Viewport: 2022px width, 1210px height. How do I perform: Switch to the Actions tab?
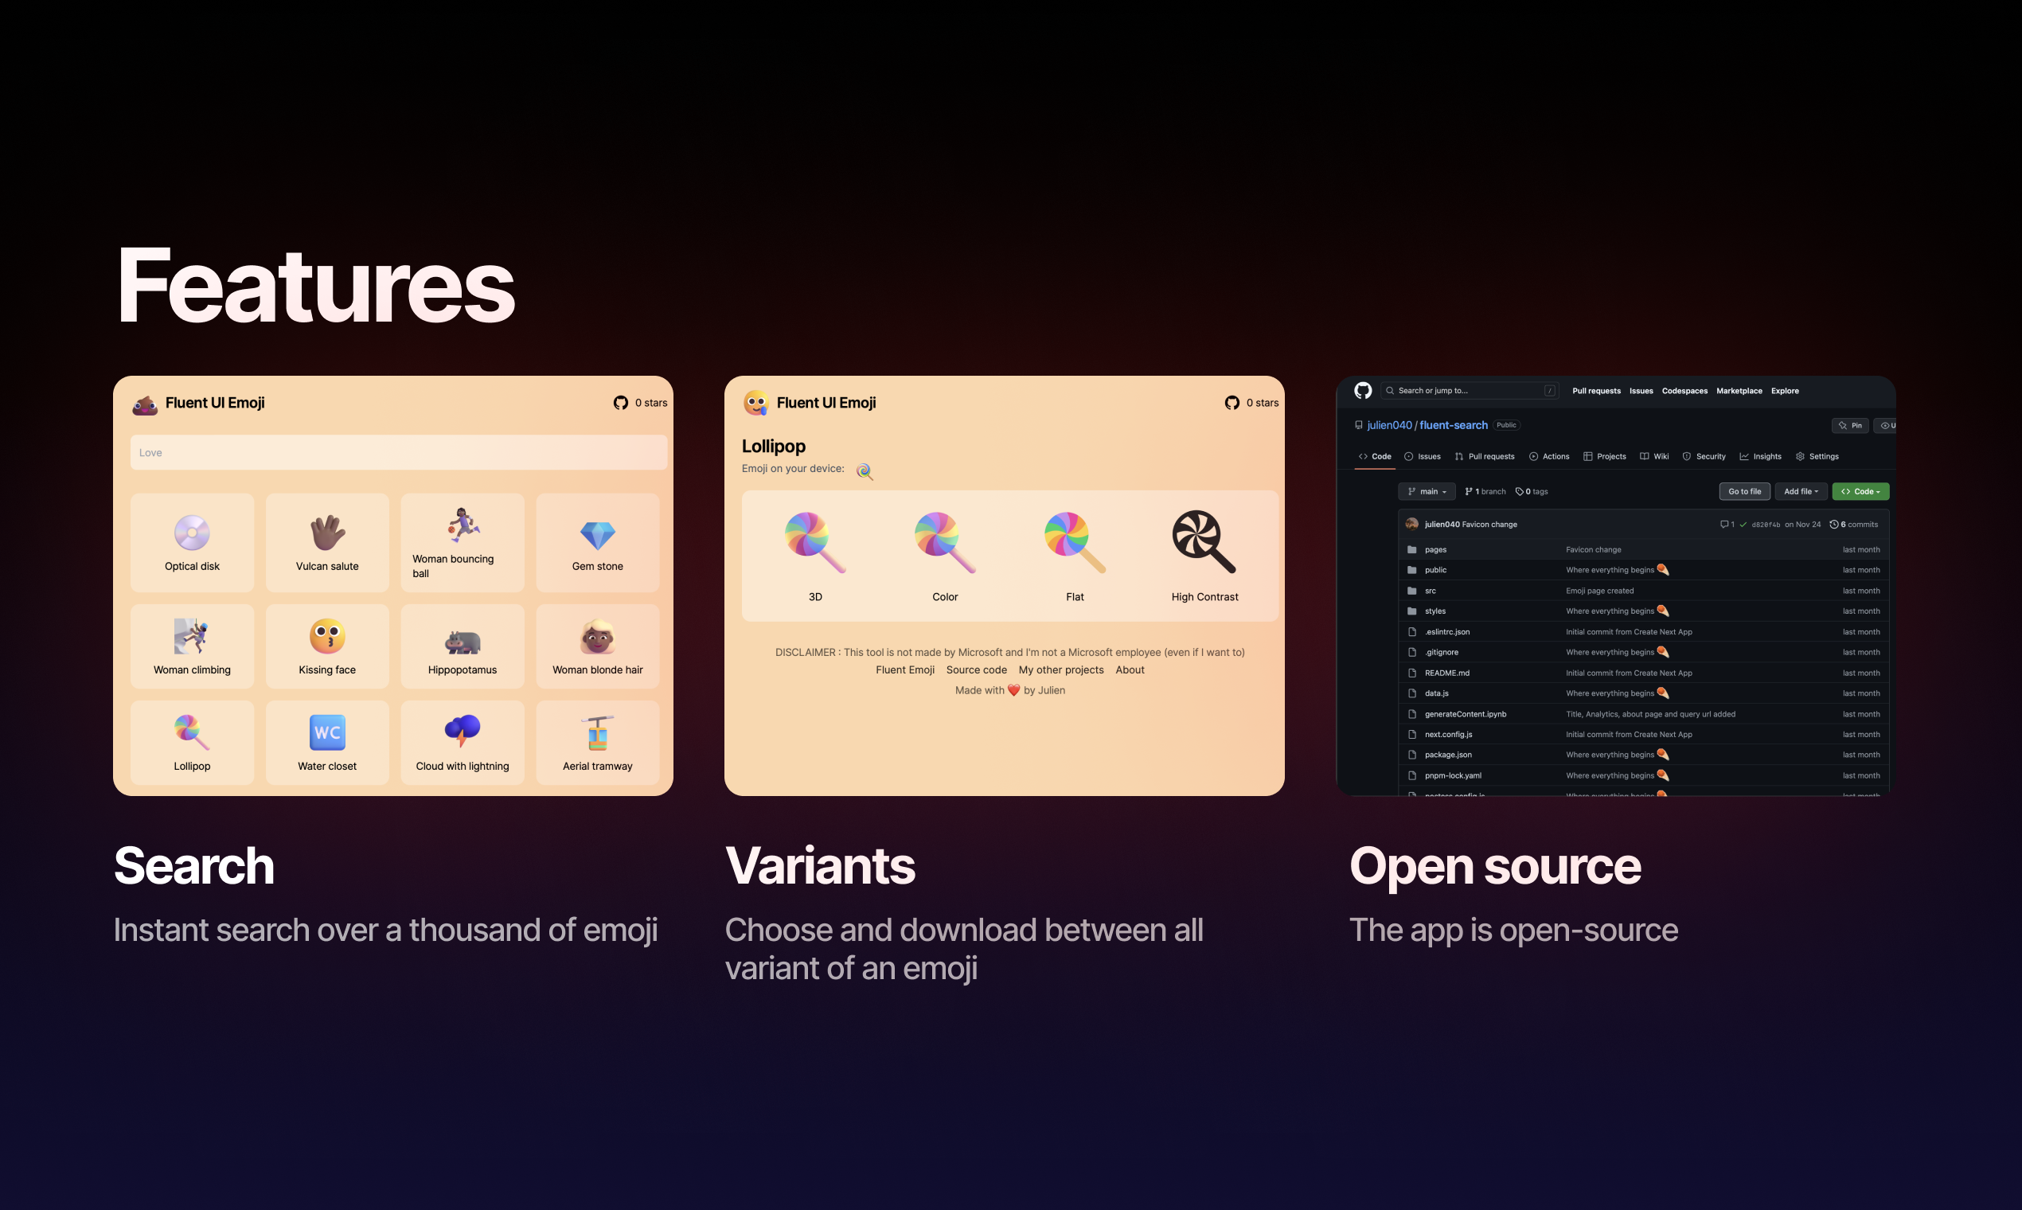pos(1549,457)
